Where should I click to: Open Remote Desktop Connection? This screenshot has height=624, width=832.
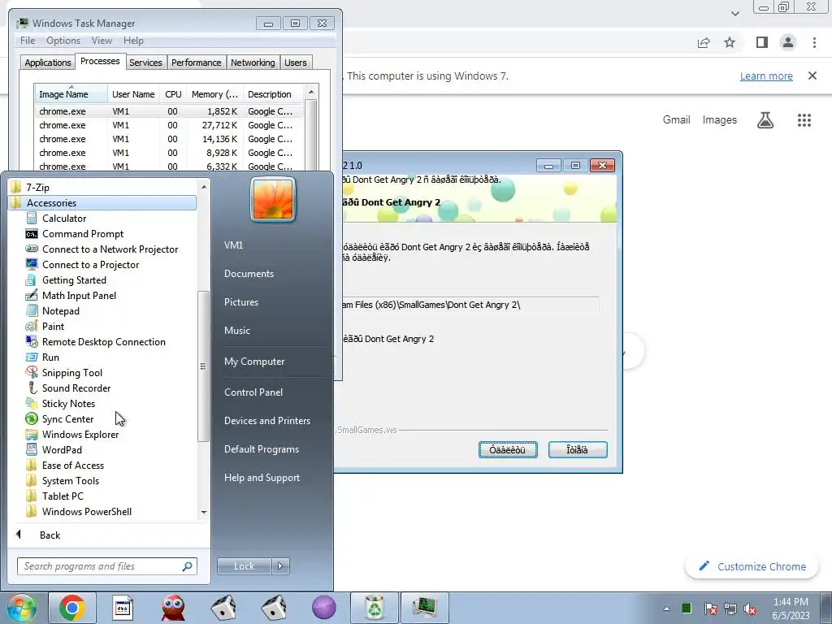[x=103, y=341]
